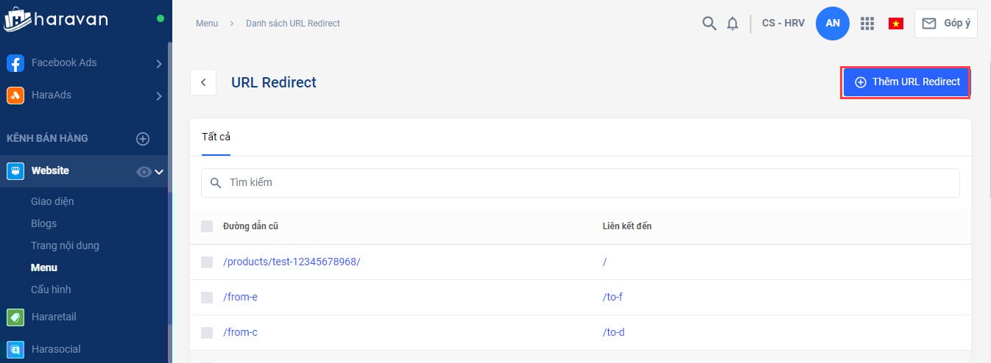
Task: Expand the Facebook Ads submenu
Action: [x=158, y=64]
